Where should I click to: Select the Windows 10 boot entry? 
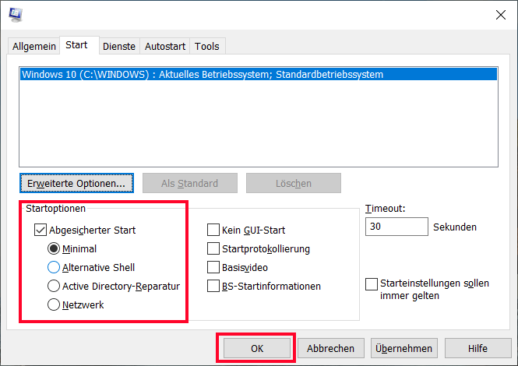tap(259, 74)
